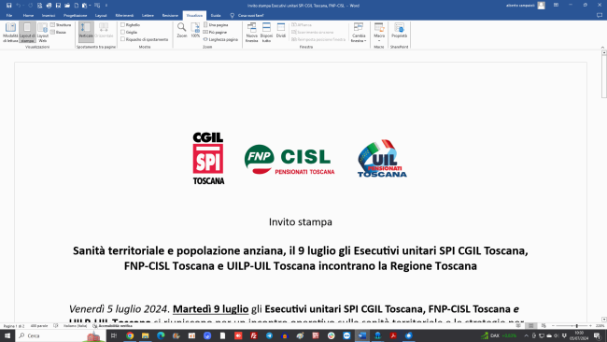The height and width of the screenshot is (342, 607).
Task: Click the CGIL SPI Toscana logo image
Action: (x=208, y=159)
